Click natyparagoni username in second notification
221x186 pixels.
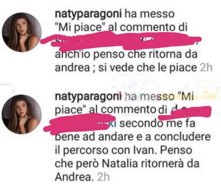click(88, 97)
